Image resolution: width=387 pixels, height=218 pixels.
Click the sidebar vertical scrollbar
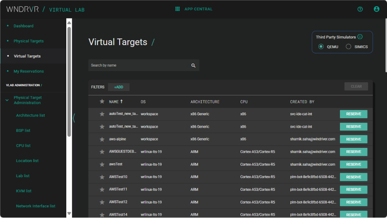pos(69,83)
